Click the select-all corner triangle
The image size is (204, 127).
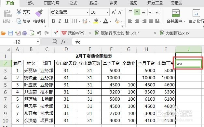(x=8, y=49)
